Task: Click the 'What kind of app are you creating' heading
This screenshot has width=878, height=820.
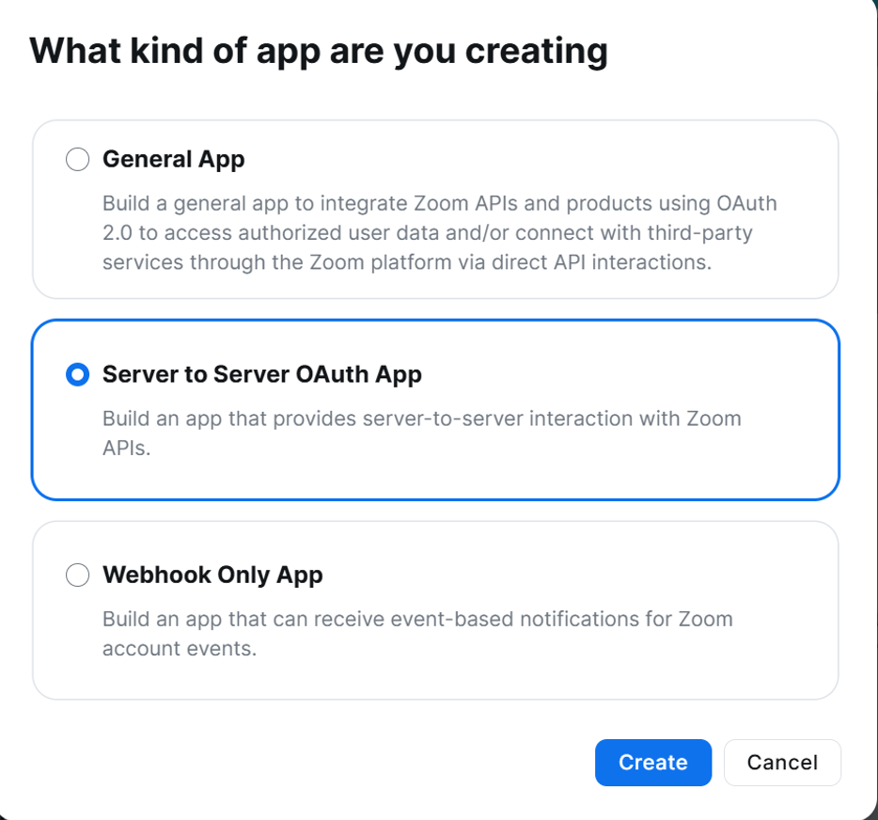Action: tap(319, 52)
